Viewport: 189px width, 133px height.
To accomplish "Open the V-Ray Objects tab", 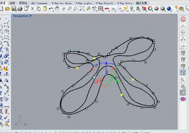I will click(105, 3).
